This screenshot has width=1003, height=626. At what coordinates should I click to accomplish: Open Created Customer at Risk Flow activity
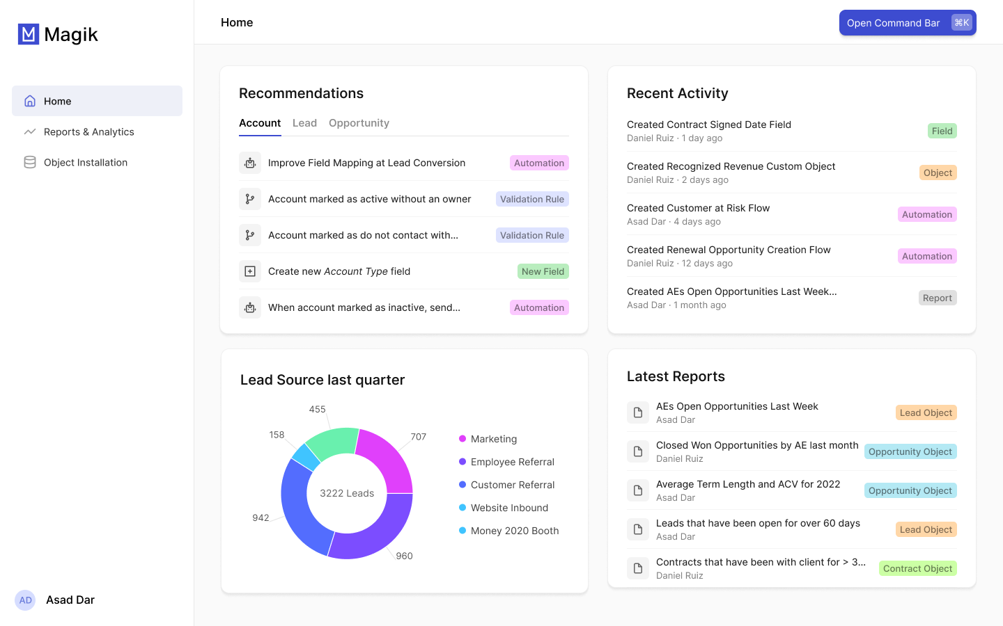698,208
